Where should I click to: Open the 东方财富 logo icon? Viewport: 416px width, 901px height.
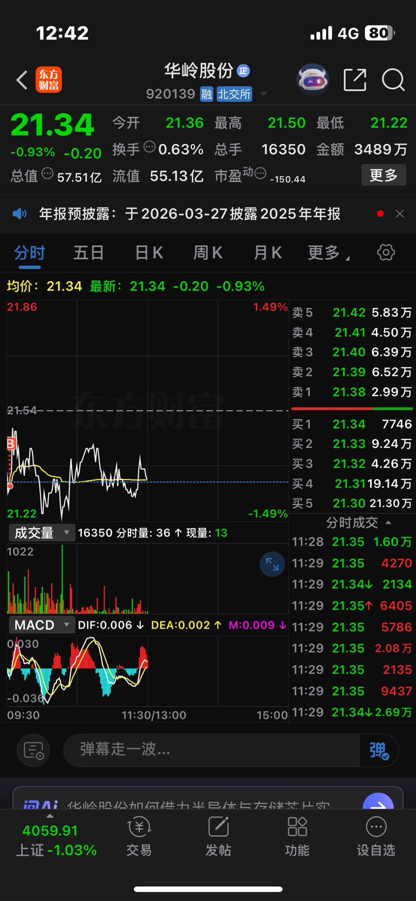coord(49,80)
